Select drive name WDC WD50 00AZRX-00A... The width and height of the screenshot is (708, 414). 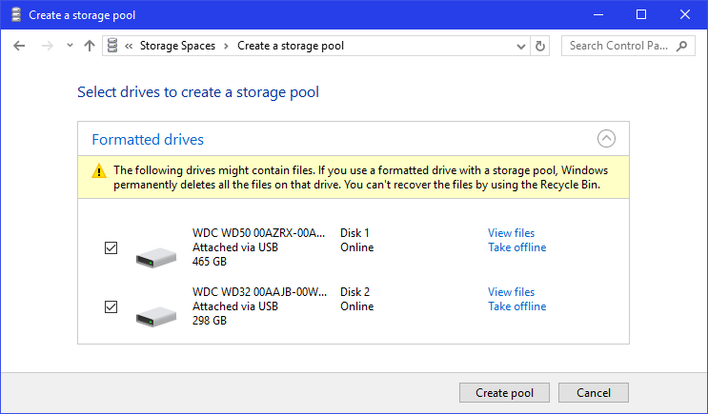[258, 233]
